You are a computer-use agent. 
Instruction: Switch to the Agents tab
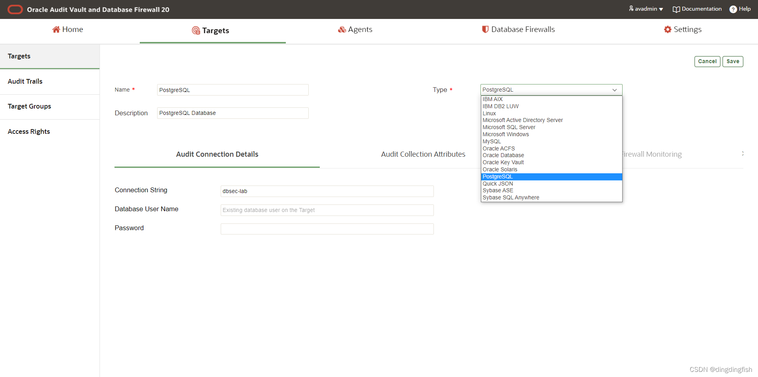[x=355, y=29]
